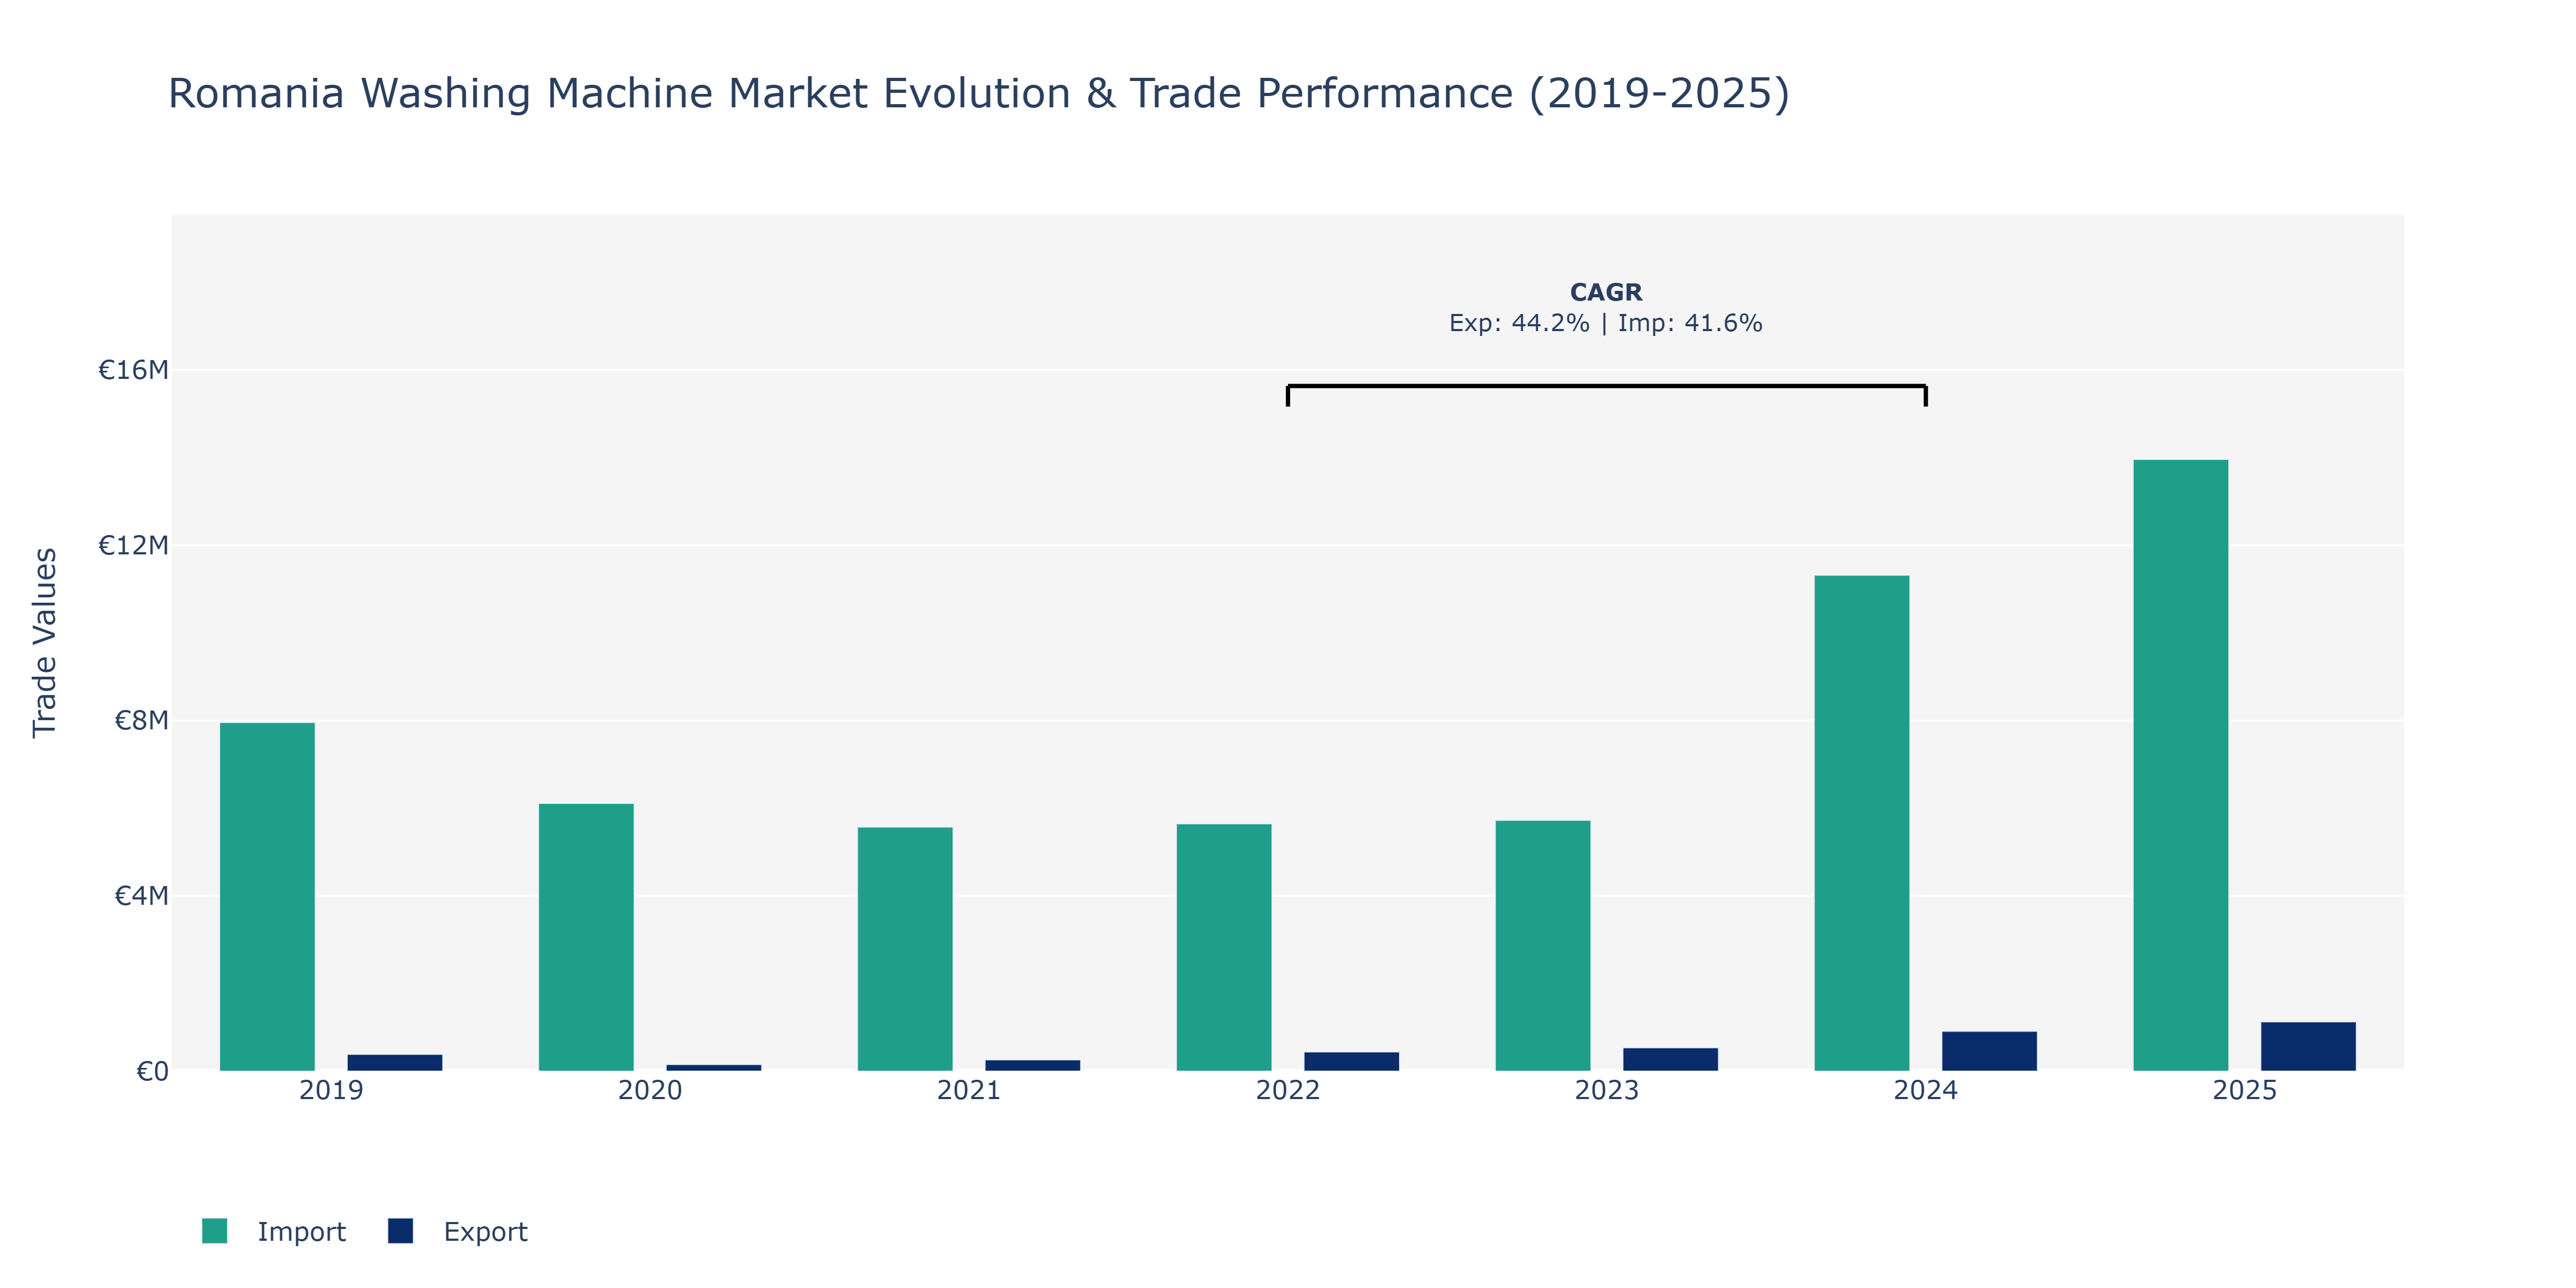Select the 2021 Import bar
The height and width of the screenshot is (1288, 2576).
click(x=905, y=948)
